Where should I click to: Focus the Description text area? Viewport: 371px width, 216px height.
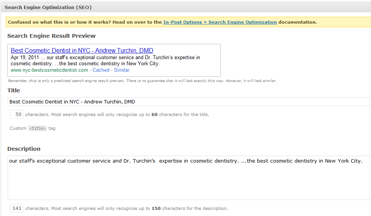(189, 178)
